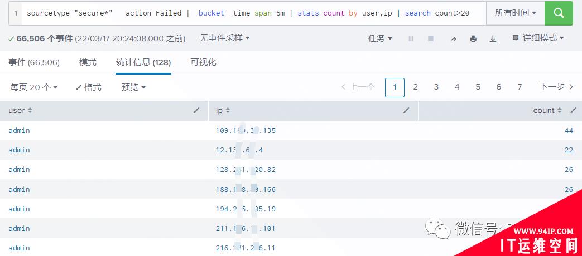This screenshot has width=582, height=256.
Task: Edit the ip column with its pencil icon
Action: [x=407, y=110]
